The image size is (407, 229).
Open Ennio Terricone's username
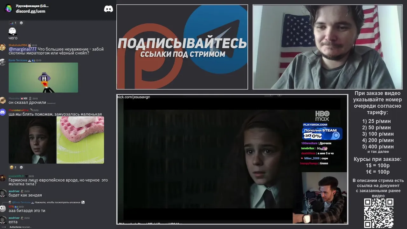tap(18, 60)
